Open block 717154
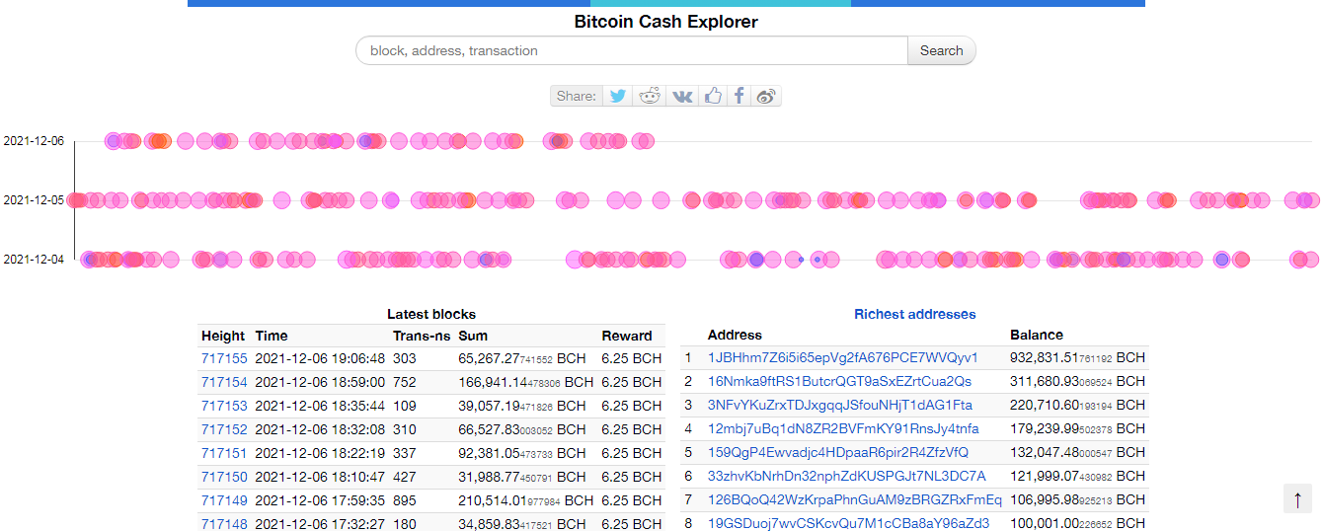The image size is (1323, 531). pos(224,382)
